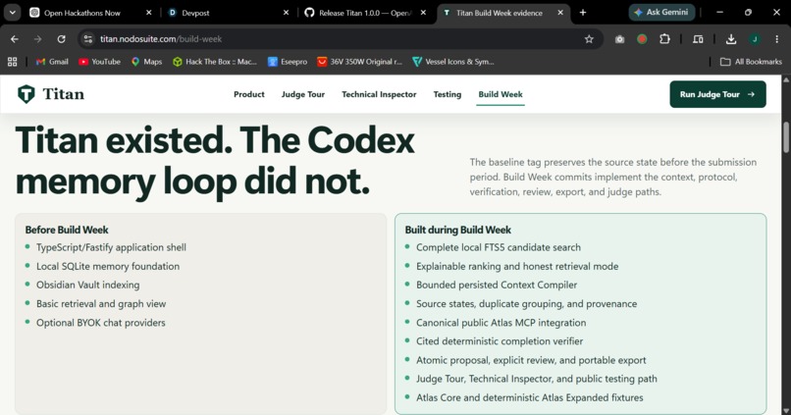Open the Product nav item
This screenshot has width=791, height=415.
coord(248,94)
